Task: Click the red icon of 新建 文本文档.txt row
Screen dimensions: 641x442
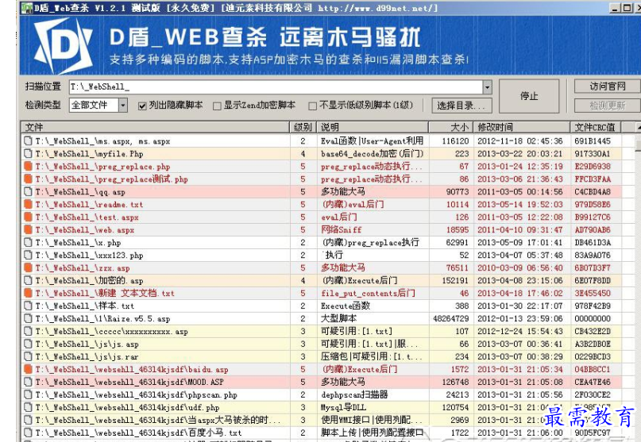Action: coord(28,293)
